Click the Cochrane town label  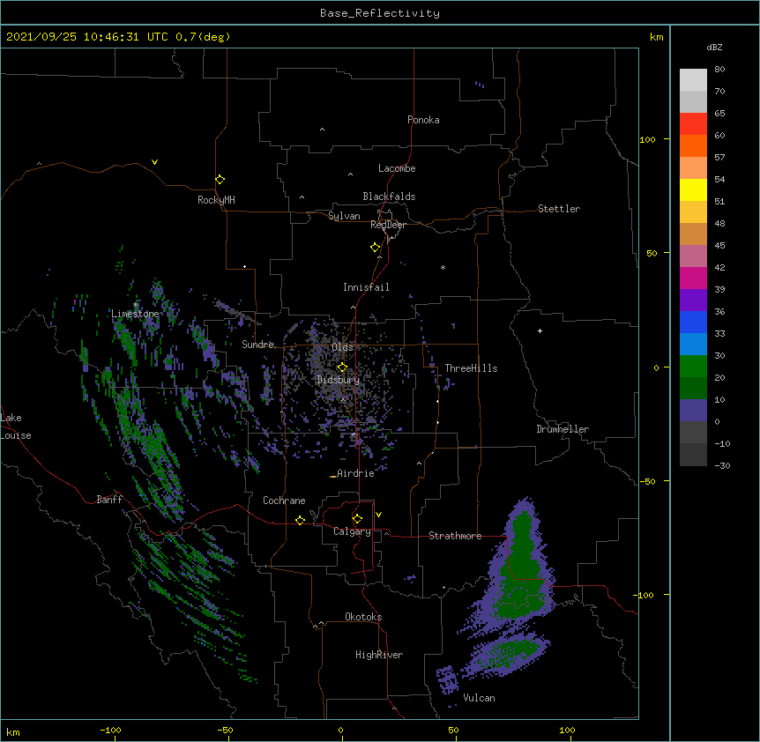(284, 501)
